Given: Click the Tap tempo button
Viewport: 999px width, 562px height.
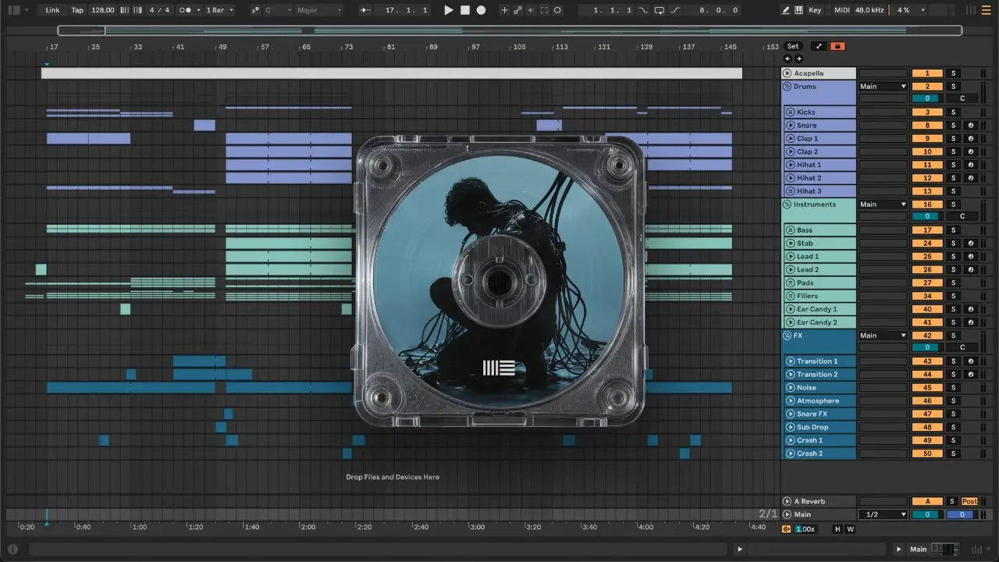Looking at the screenshot, I should [77, 10].
